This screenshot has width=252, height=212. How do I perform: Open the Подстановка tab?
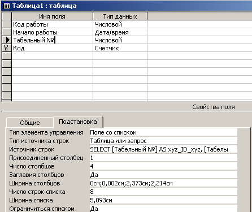pyautogui.click(x=78, y=122)
